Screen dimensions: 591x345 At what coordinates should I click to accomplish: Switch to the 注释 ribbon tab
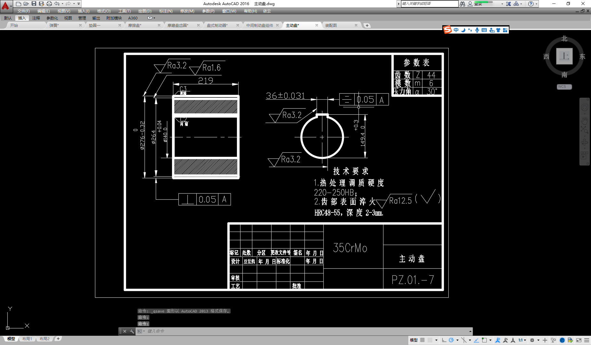click(36, 18)
